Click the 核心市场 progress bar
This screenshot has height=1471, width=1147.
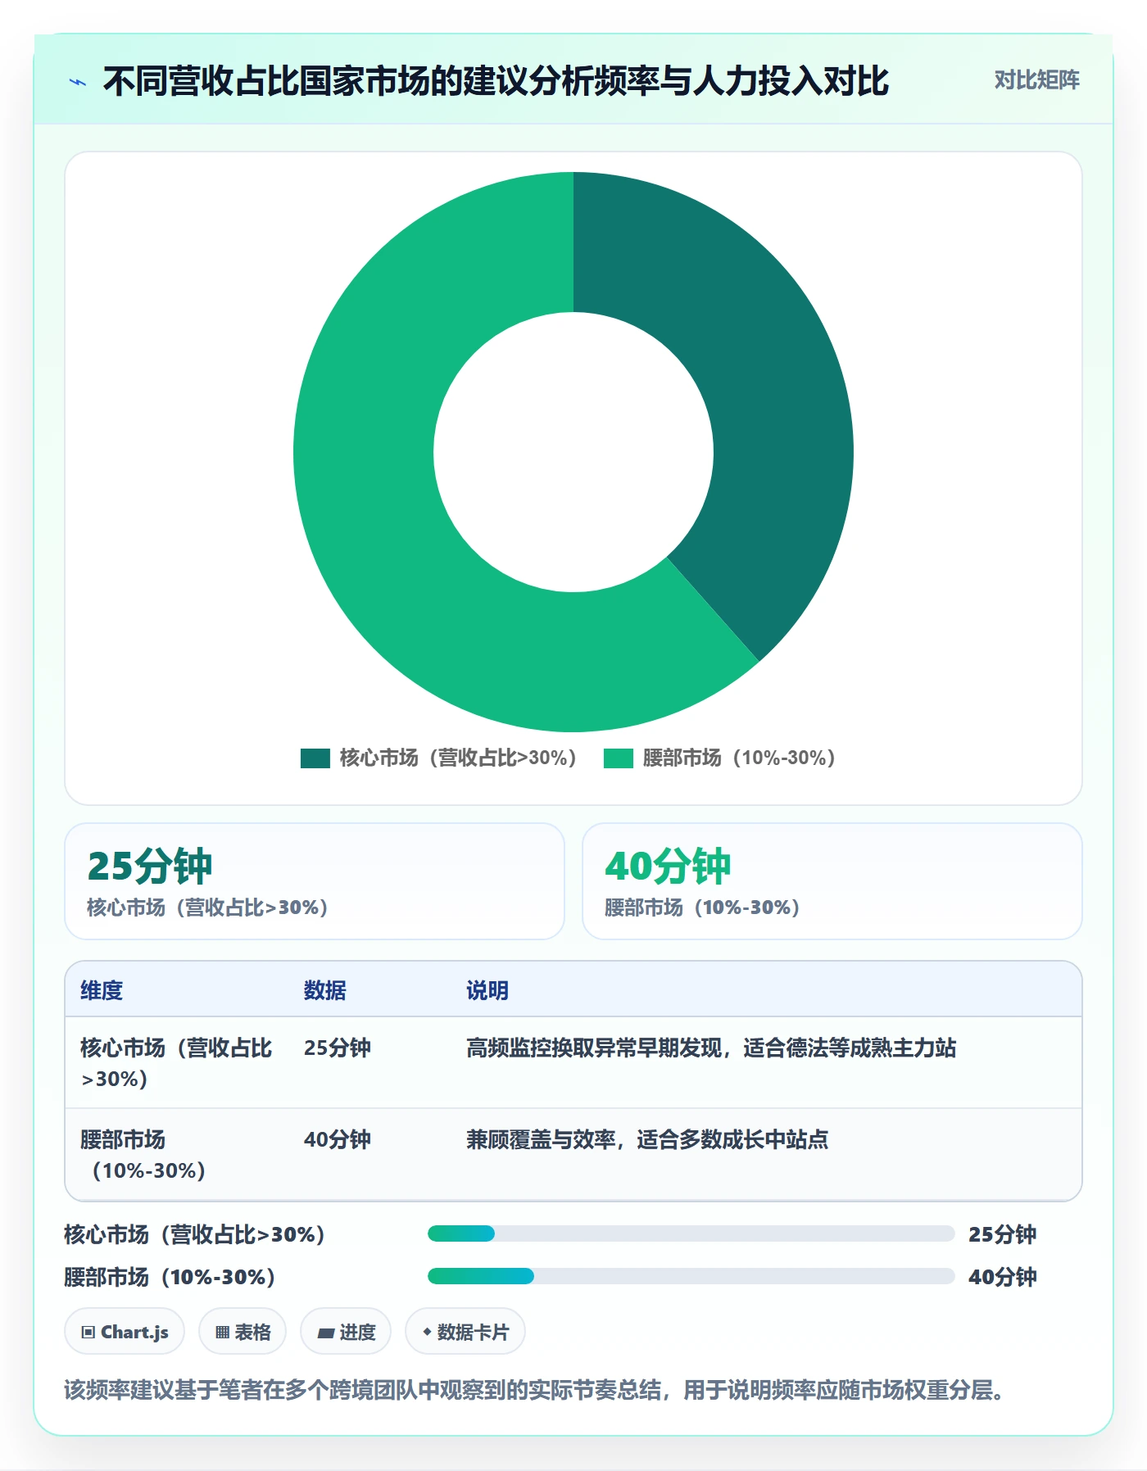[x=691, y=1233]
